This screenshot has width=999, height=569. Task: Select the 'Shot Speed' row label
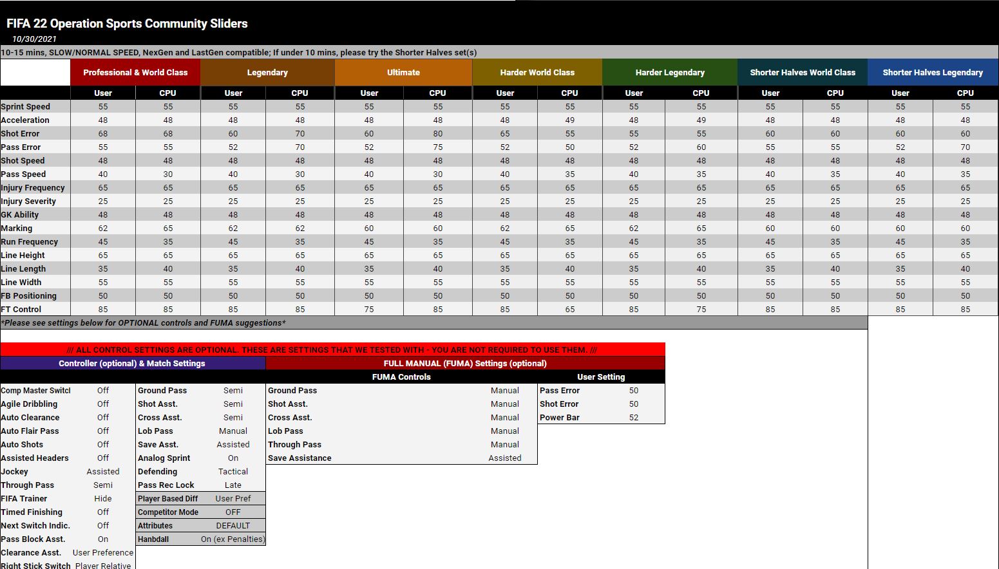[x=23, y=161]
